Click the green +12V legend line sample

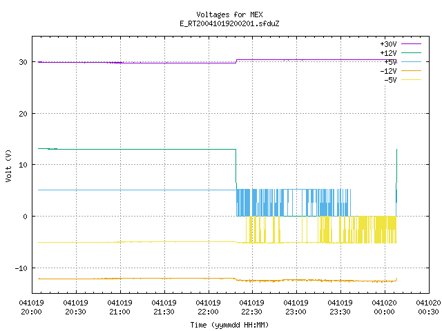[411, 52]
